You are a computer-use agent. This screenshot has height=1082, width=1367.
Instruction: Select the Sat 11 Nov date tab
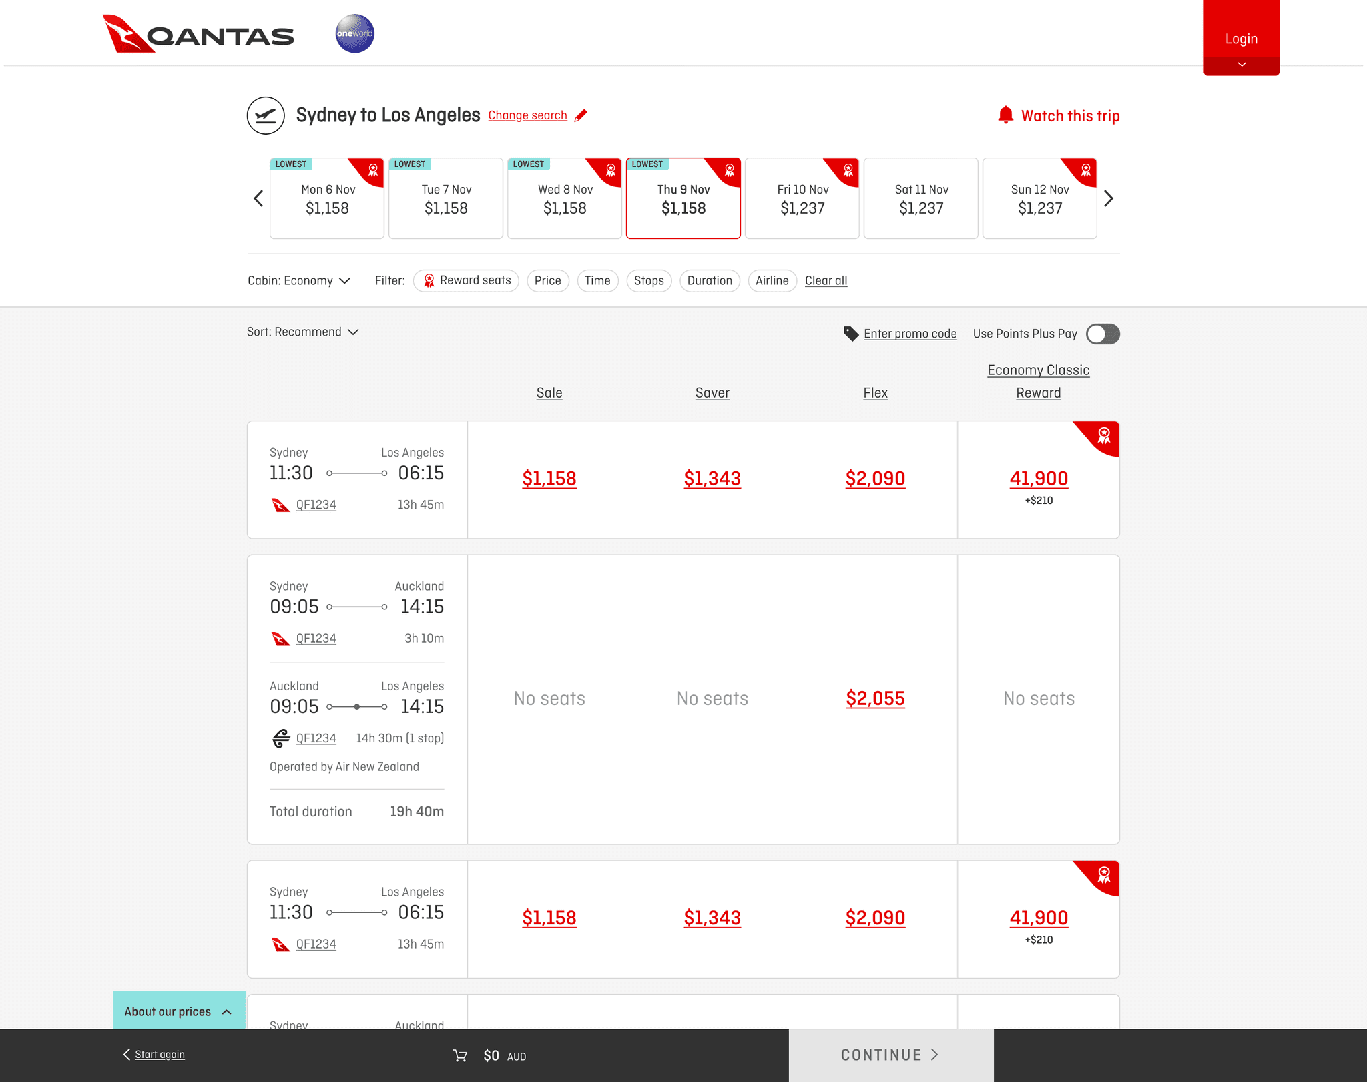tap(921, 198)
